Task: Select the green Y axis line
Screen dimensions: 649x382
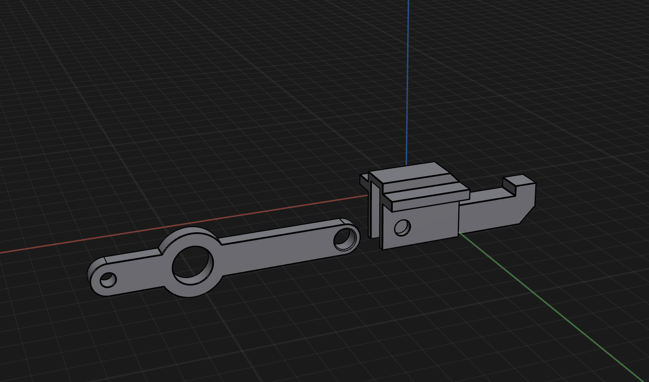Action: [x=552, y=306]
